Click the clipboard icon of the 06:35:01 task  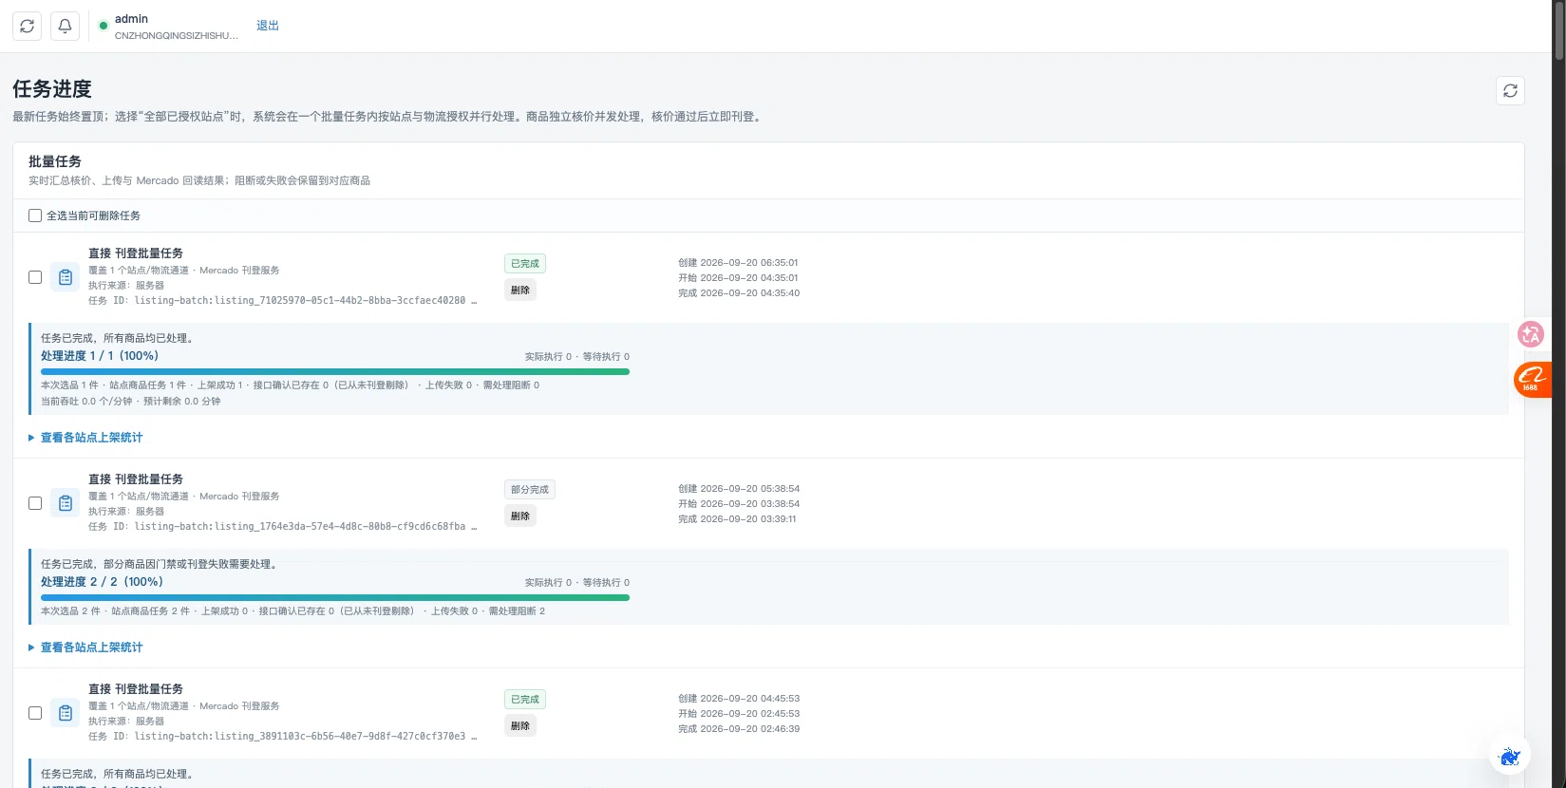pyautogui.click(x=66, y=277)
